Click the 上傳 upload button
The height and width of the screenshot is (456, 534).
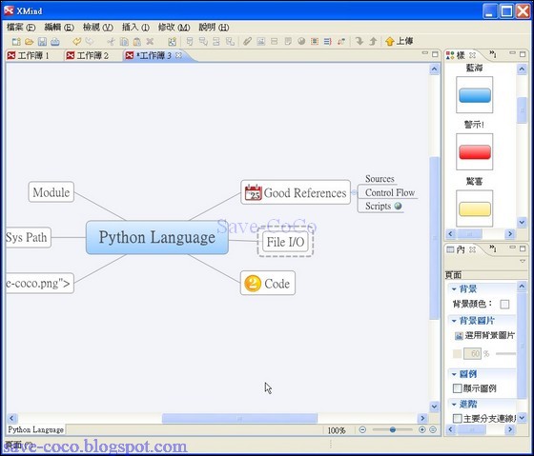pos(400,42)
